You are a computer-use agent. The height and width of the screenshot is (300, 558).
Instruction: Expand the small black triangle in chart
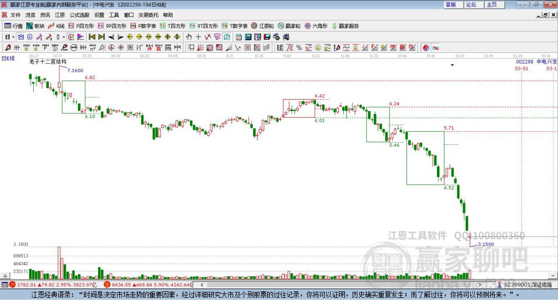452,65
